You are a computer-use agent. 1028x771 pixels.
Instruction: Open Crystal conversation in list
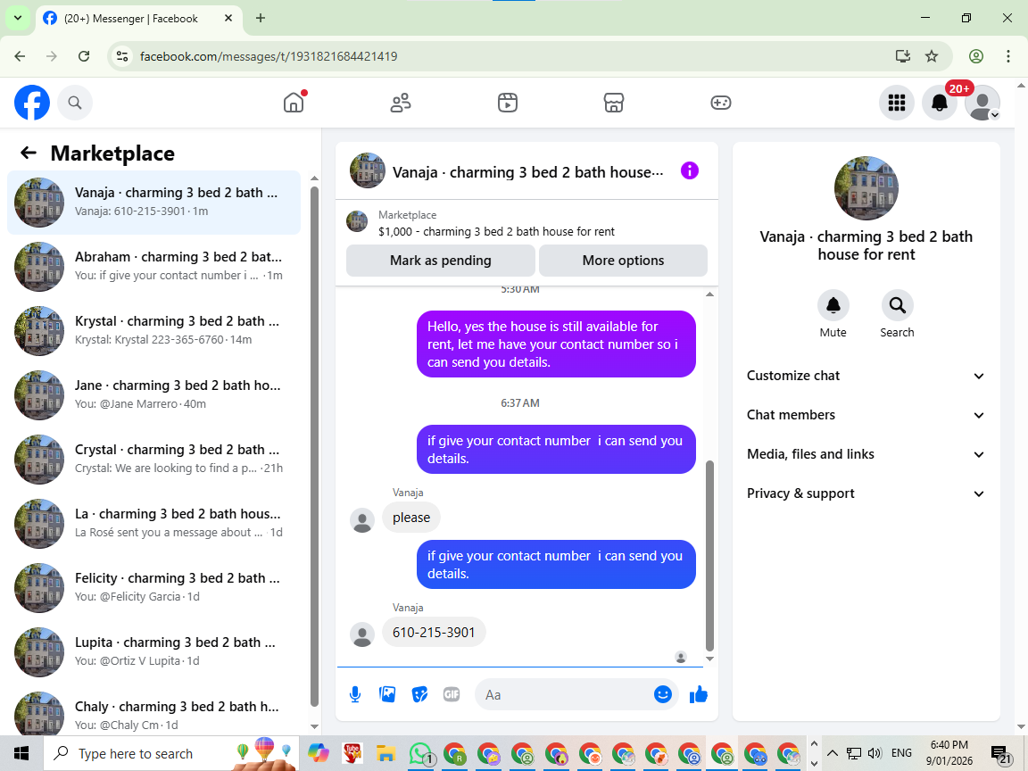tap(154, 459)
